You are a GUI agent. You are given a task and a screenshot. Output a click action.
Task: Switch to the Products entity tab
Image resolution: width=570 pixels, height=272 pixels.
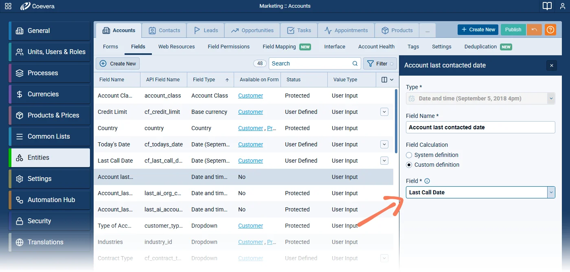coord(397,30)
